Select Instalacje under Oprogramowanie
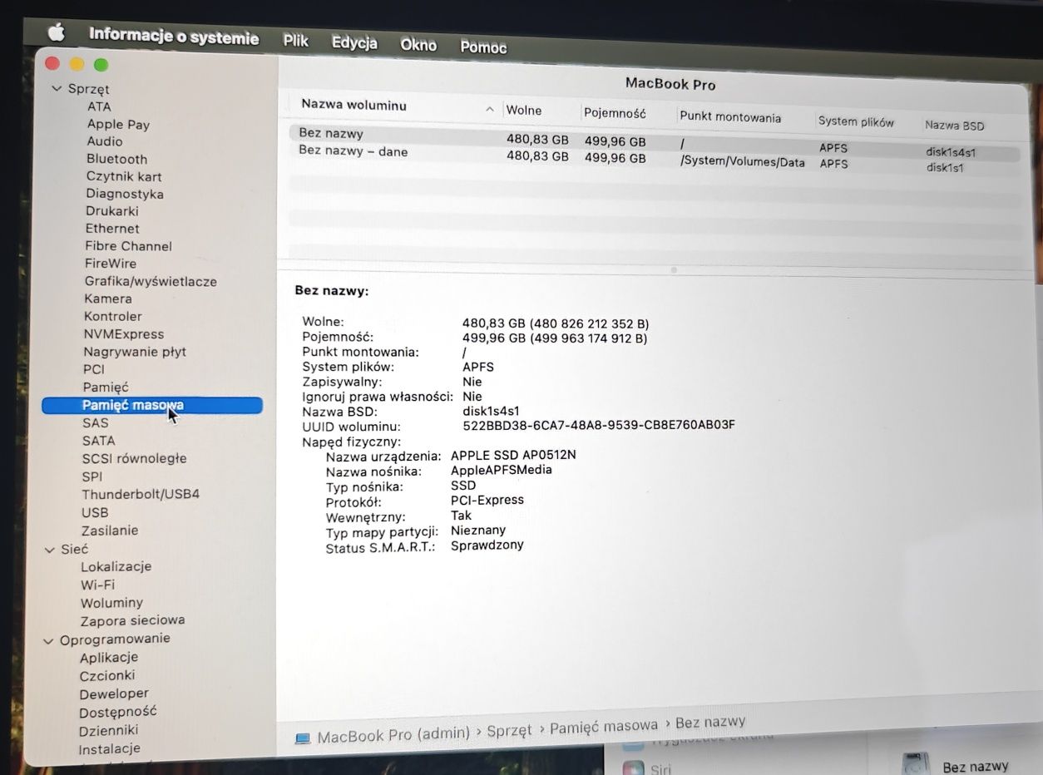This screenshot has width=1043, height=775. 110,749
